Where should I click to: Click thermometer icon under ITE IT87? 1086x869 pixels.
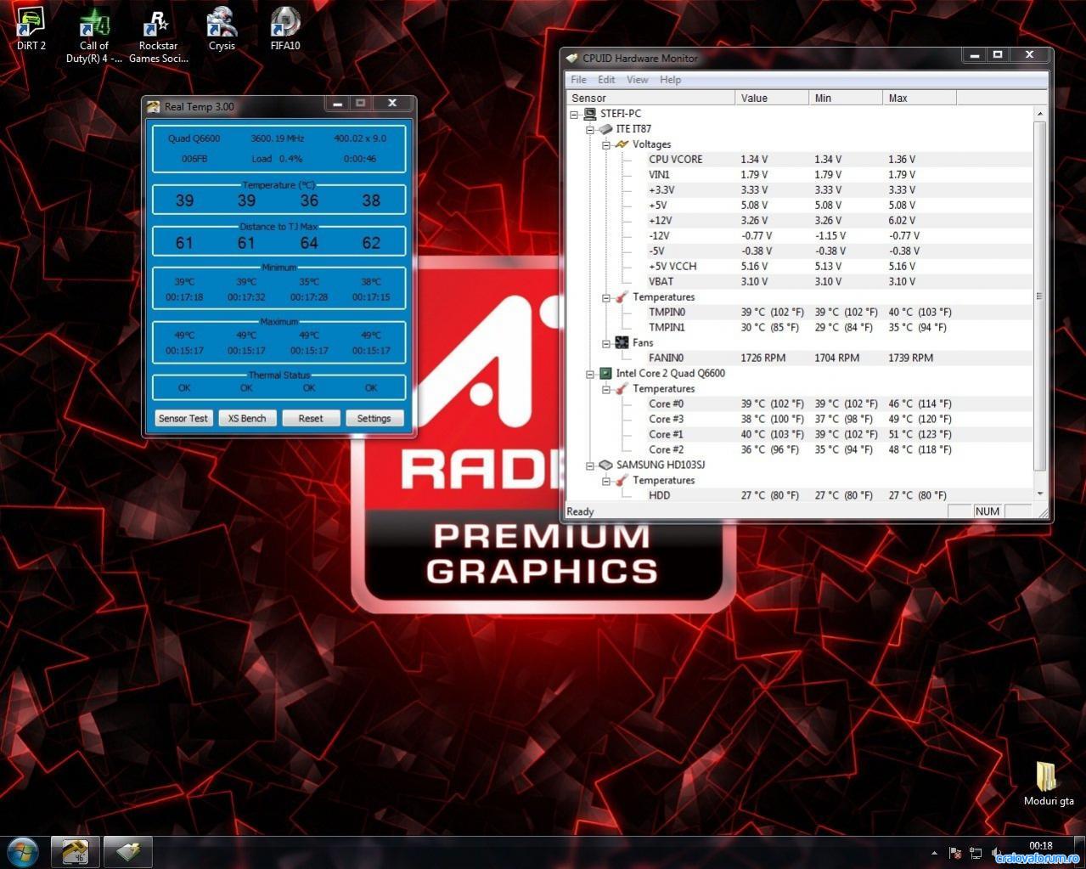[622, 297]
